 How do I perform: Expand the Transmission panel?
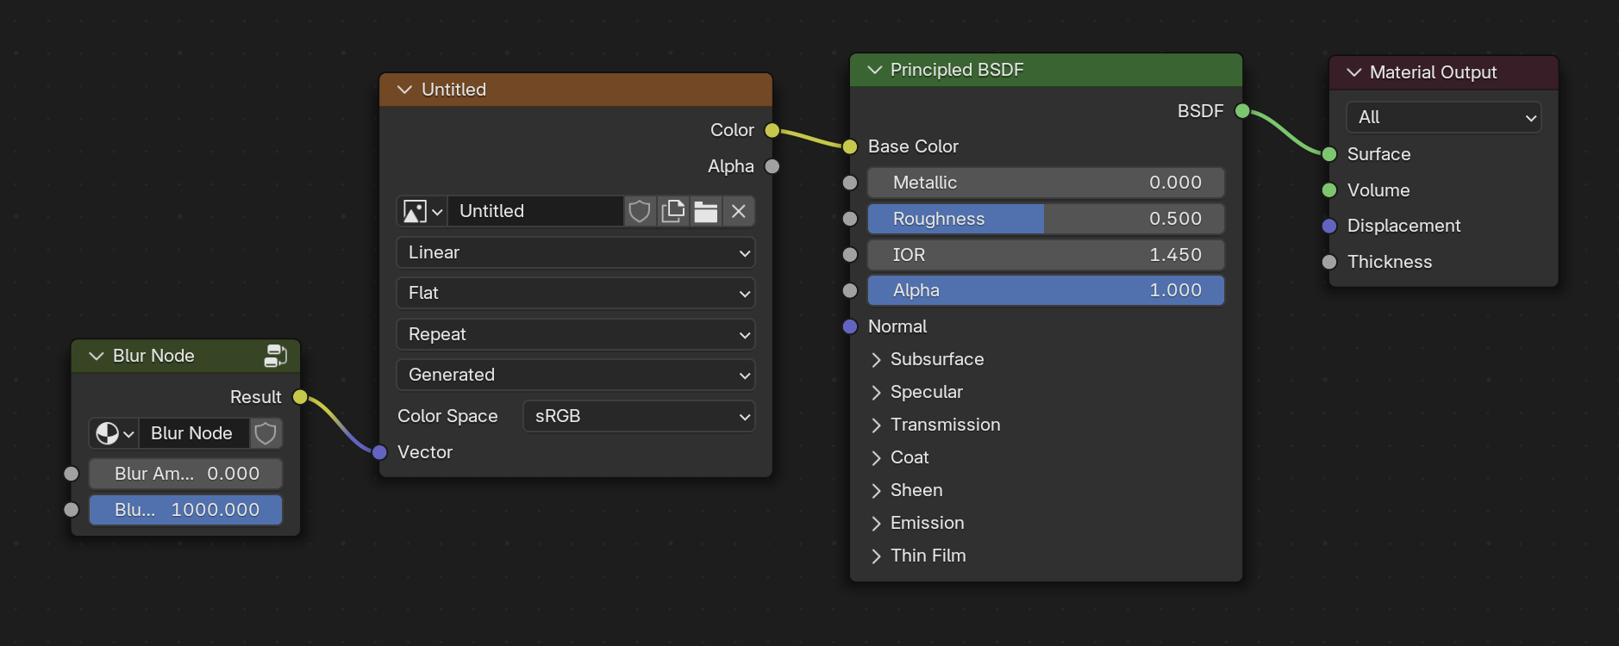(x=876, y=425)
